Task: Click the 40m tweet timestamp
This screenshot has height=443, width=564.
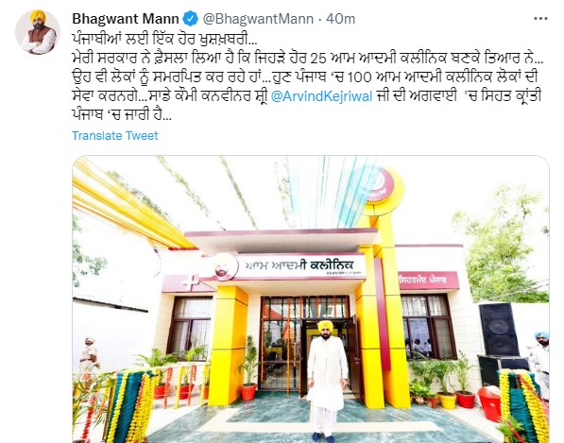Action: pos(340,19)
